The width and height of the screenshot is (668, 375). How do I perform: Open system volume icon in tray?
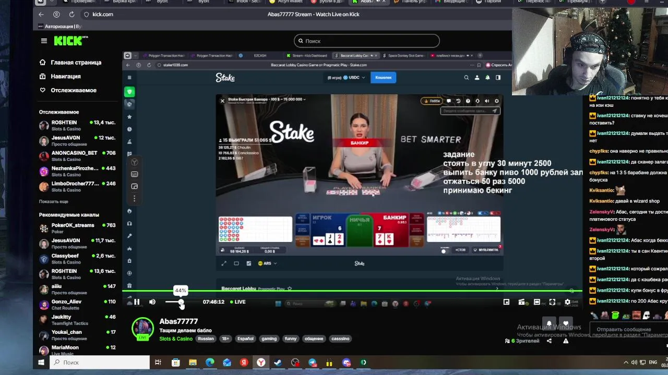click(634, 362)
